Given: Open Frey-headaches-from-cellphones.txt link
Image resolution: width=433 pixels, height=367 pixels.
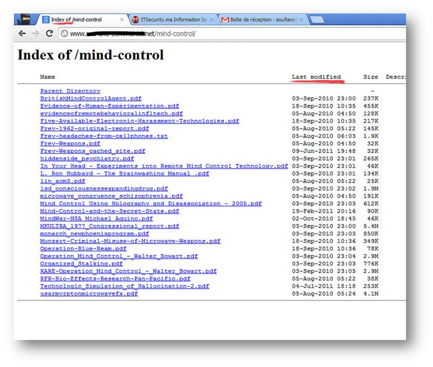Looking at the screenshot, I should pyautogui.click(x=104, y=136).
